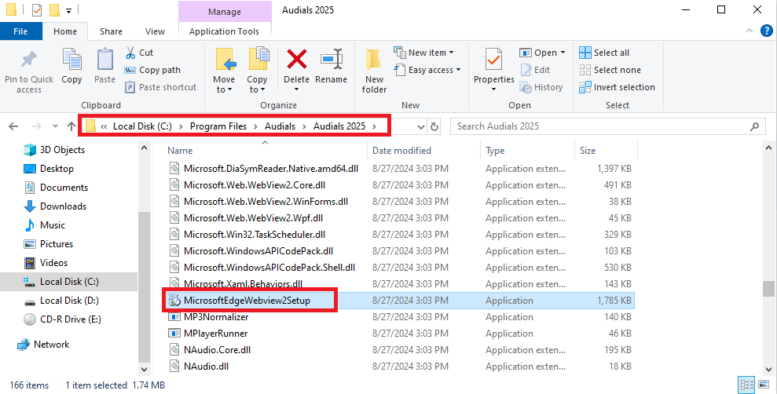
Task: Select Music in navigation pane
Action: point(45,224)
